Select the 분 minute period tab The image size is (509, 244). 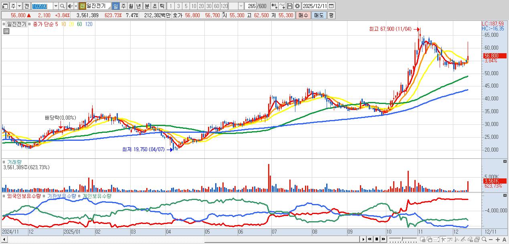click(x=147, y=6)
